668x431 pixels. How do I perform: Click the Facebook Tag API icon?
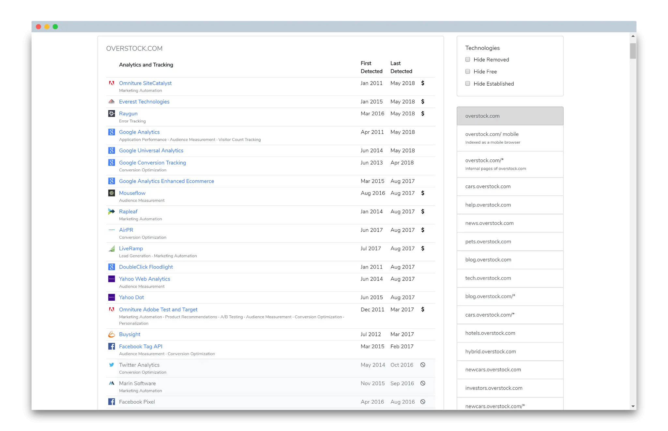112,346
